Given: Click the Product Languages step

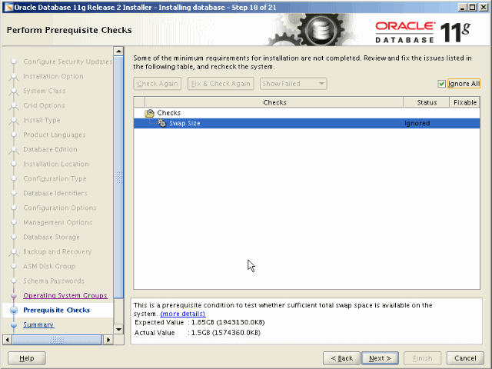Looking at the screenshot, I should 55,135.
